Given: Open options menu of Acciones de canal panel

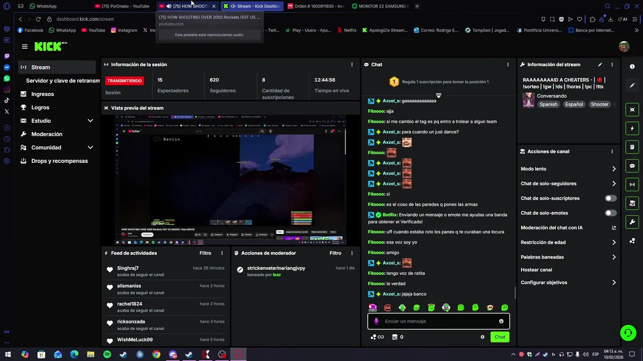Looking at the screenshot, I should 612,151.
